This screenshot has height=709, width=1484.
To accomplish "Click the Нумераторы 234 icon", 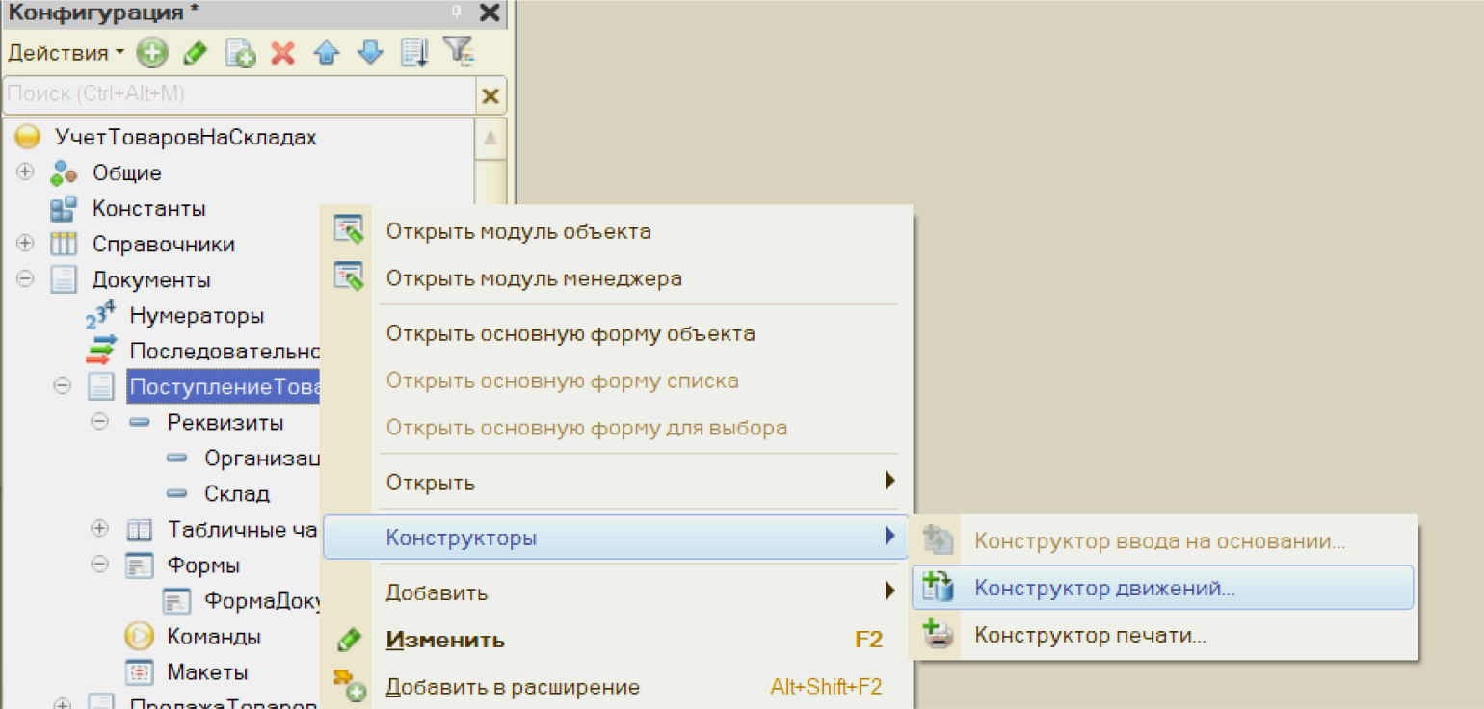I will pos(100,316).
